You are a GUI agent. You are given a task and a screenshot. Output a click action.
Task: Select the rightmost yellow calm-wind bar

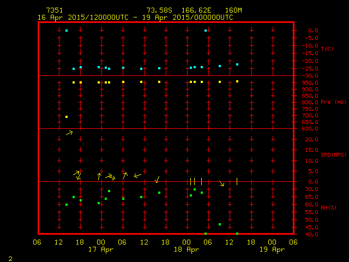[237, 181]
